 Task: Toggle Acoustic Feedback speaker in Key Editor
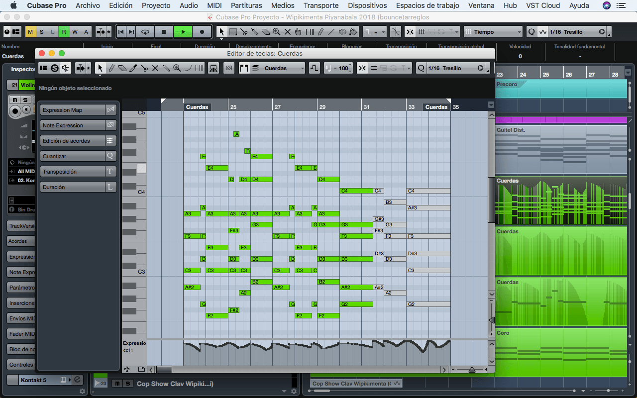pyautogui.click(x=66, y=68)
